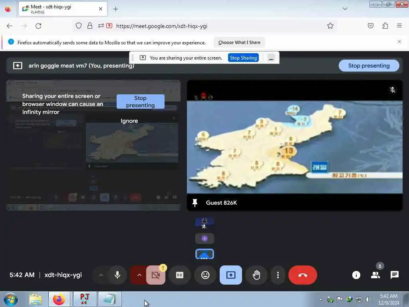Go back with the browser back arrow

pos(10,26)
